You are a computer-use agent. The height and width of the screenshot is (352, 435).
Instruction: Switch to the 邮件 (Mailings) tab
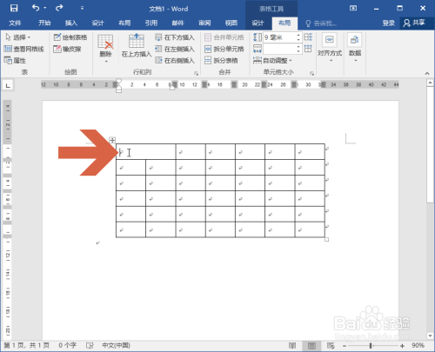[177, 23]
